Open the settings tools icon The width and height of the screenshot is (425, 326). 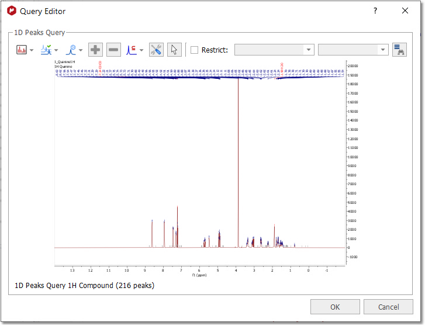(x=157, y=50)
